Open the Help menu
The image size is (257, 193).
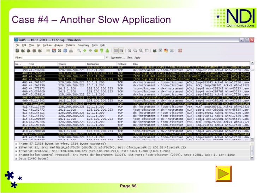[x=103, y=45]
